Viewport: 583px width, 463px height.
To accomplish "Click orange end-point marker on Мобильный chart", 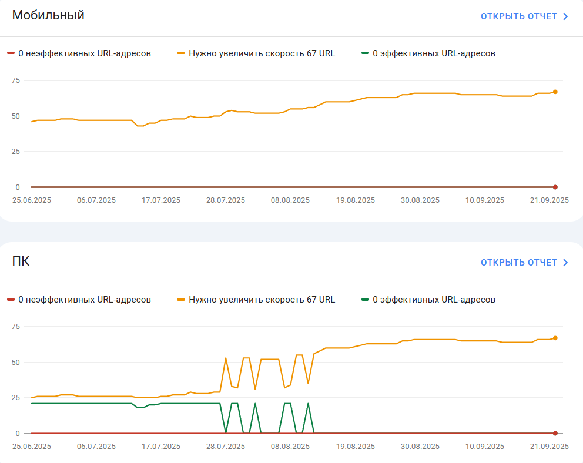I will pyautogui.click(x=555, y=92).
